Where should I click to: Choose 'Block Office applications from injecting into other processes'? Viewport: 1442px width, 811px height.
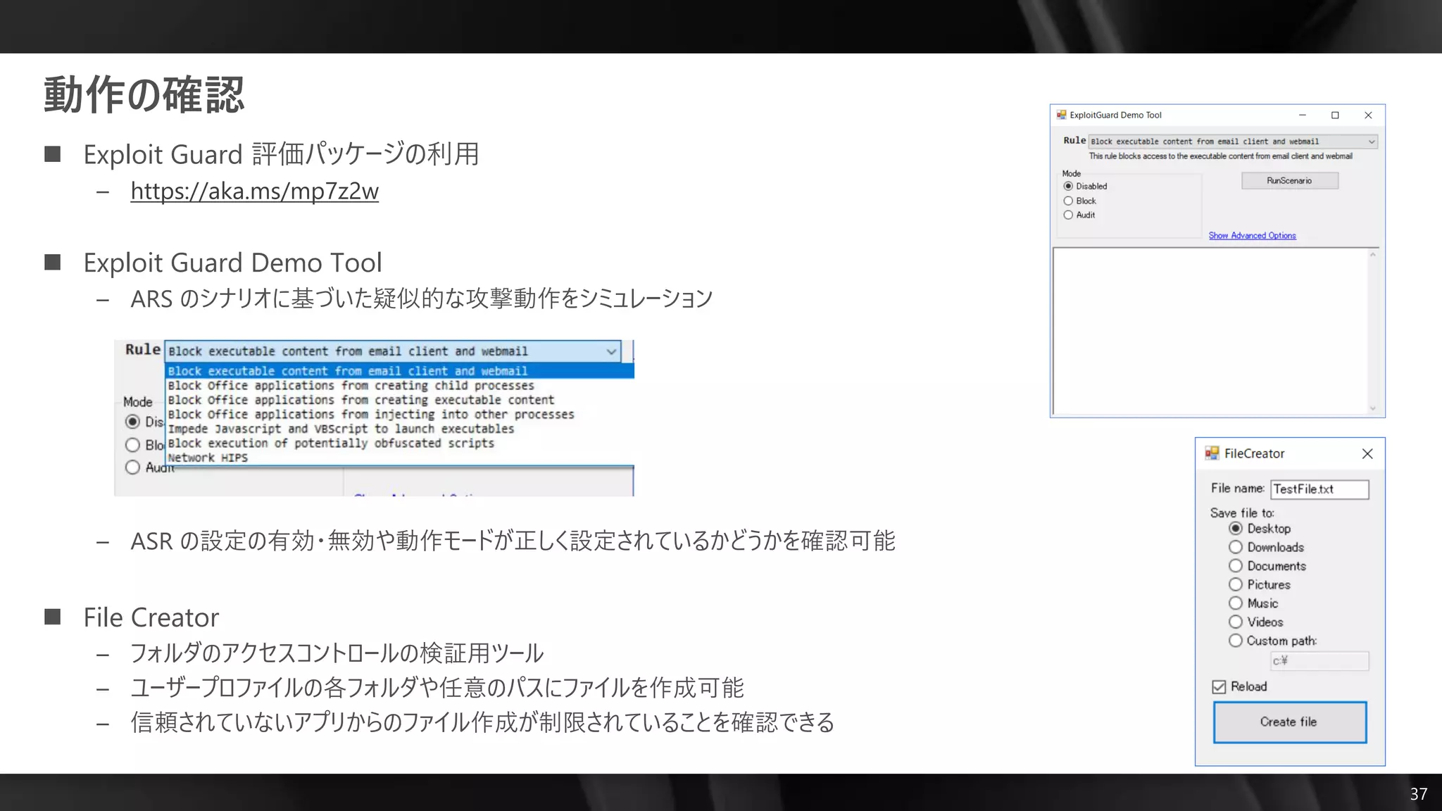pyautogui.click(x=399, y=415)
